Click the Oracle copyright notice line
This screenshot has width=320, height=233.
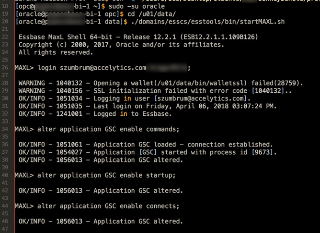tap(120, 45)
